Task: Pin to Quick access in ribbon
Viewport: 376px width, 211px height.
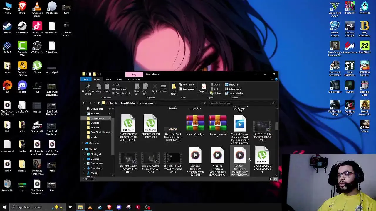Action: click(x=88, y=89)
